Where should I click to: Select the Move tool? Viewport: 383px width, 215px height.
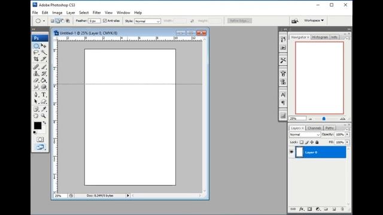pos(44,46)
